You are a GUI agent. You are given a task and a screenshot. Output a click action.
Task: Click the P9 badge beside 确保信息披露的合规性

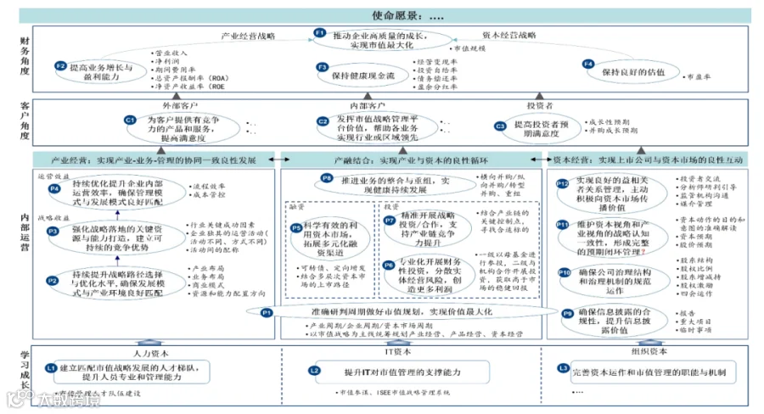click(x=567, y=314)
